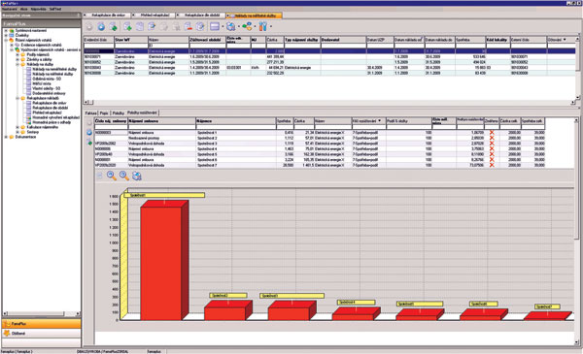583x354 pixels.
Task: Toggle the red X mark for Společnost 1 row
Action: (x=492, y=133)
